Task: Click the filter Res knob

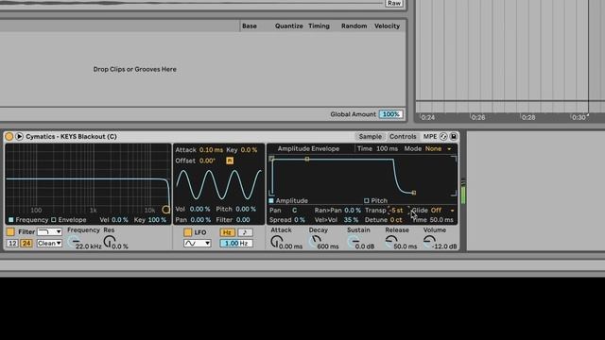Action: [110, 242]
